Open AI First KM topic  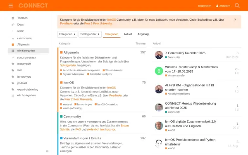tap(189, 88)
